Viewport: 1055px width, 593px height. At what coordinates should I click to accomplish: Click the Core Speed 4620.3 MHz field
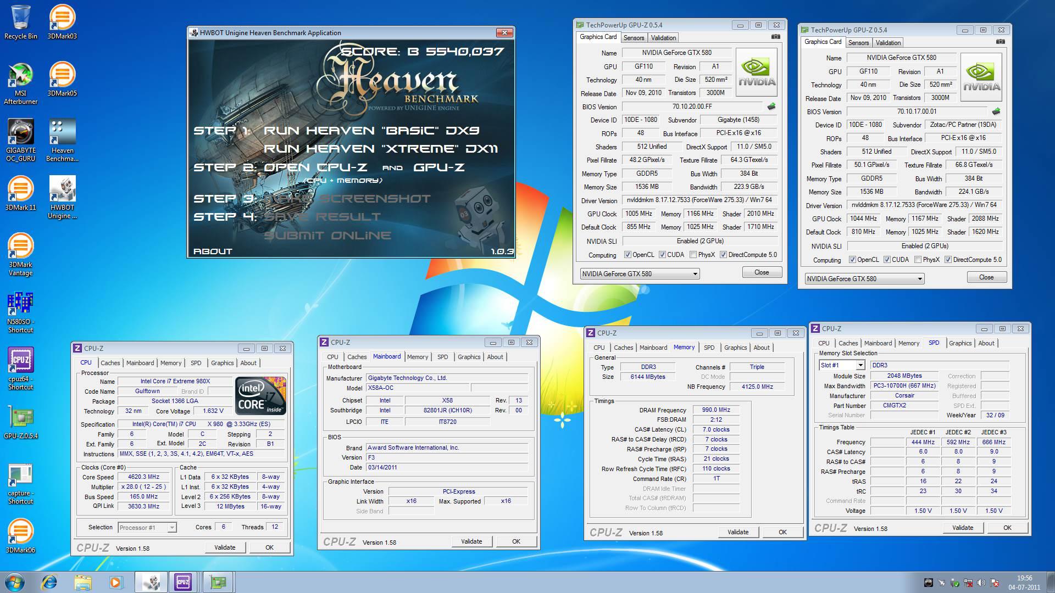pyautogui.click(x=143, y=477)
